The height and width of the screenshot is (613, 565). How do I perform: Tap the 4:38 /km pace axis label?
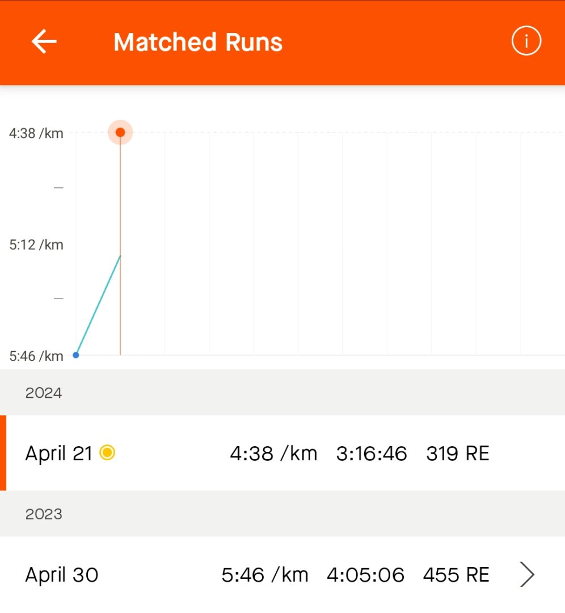point(36,133)
